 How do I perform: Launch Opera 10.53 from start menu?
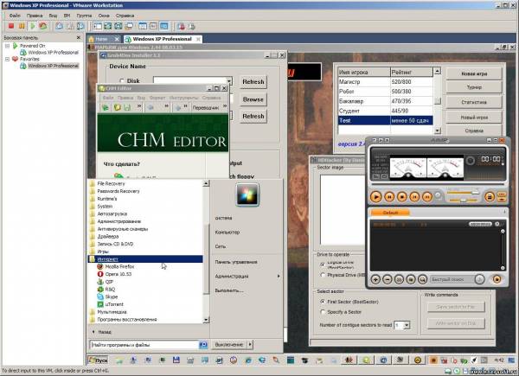click(x=118, y=274)
